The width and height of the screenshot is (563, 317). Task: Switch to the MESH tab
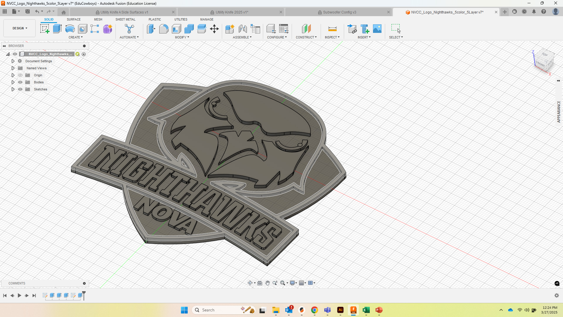[98, 19]
